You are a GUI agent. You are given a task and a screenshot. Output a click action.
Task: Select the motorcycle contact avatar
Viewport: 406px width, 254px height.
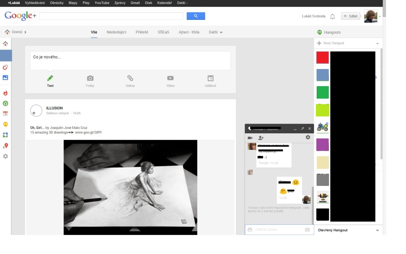[x=323, y=127]
